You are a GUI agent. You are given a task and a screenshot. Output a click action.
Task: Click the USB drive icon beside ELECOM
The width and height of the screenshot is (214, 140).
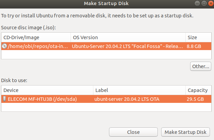point(4,99)
